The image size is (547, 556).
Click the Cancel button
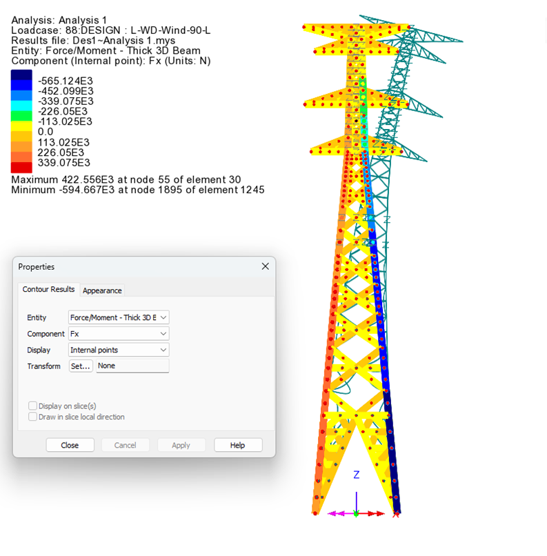click(125, 445)
